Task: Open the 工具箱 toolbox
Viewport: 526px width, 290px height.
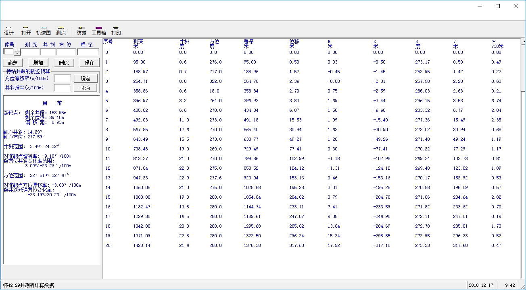Action: [x=99, y=31]
